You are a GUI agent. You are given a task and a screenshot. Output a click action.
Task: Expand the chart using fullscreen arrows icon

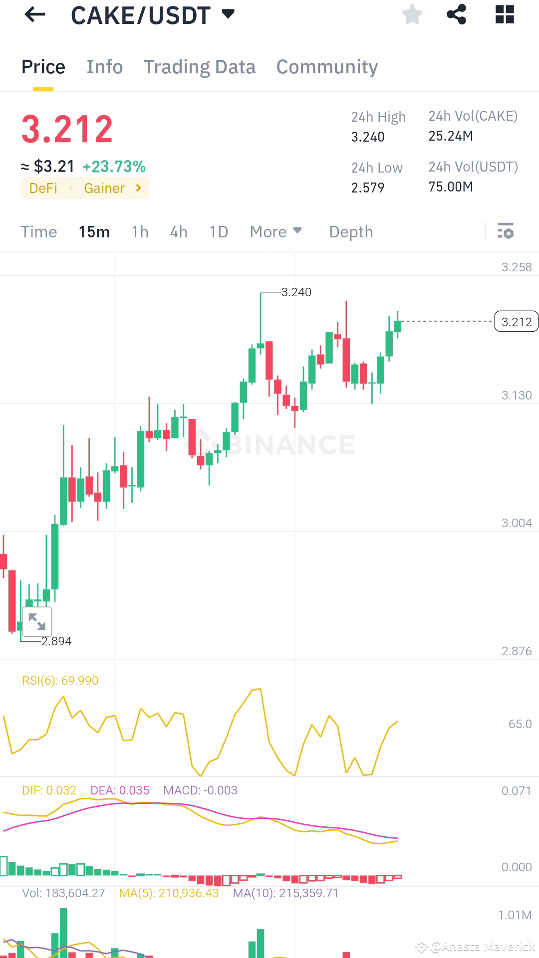click(x=37, y=621)
